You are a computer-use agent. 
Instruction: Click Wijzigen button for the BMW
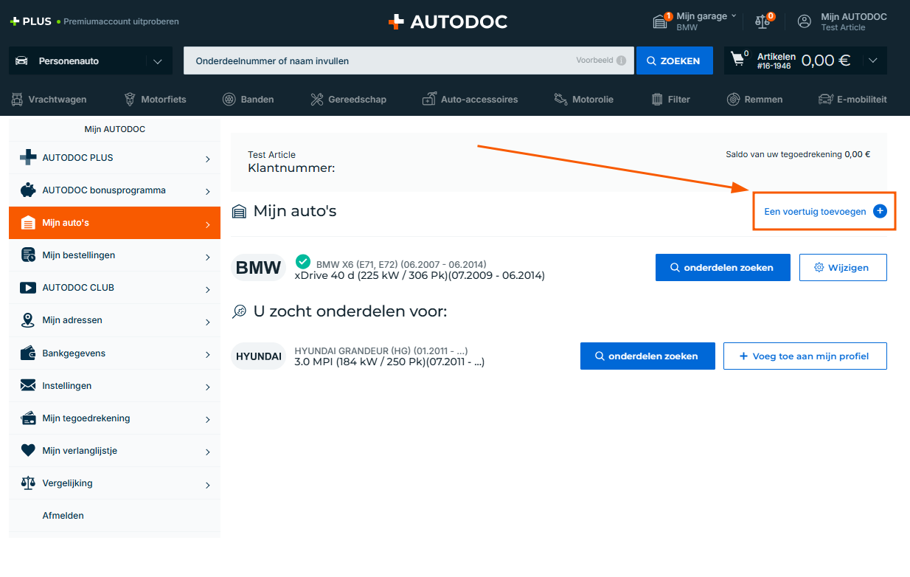click(x=842, y=268)
